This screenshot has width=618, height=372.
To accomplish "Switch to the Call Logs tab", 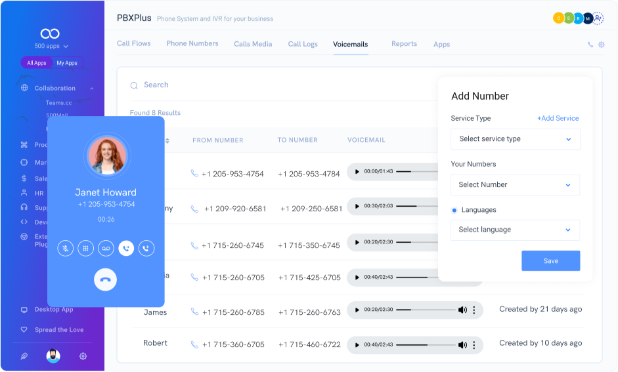I will 303,45.
